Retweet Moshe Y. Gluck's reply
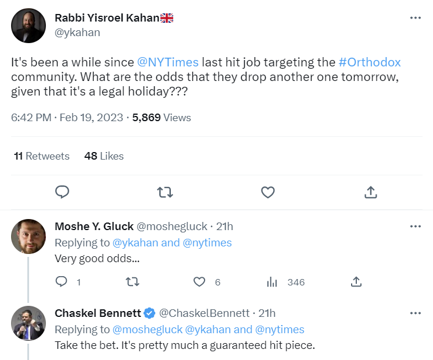The width and height of the screenshot is (433, 360). click(133, 282)
